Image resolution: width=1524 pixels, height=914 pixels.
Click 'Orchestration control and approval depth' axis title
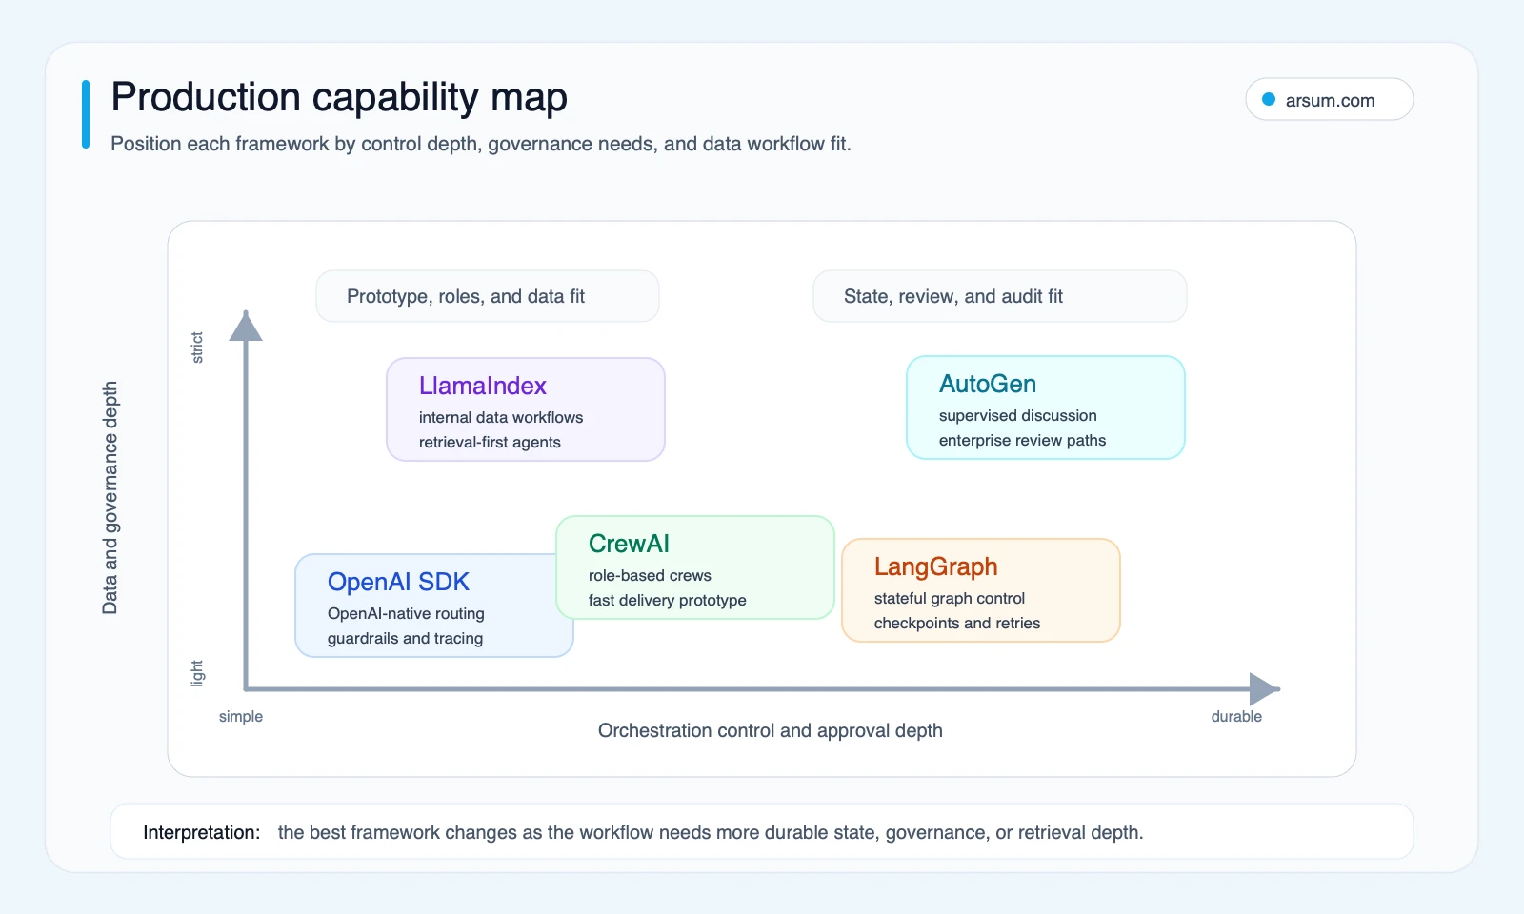(771, 730)
